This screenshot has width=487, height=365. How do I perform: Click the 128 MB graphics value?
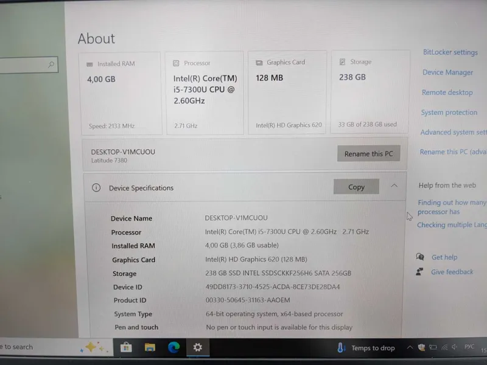[x=270, y=78]
